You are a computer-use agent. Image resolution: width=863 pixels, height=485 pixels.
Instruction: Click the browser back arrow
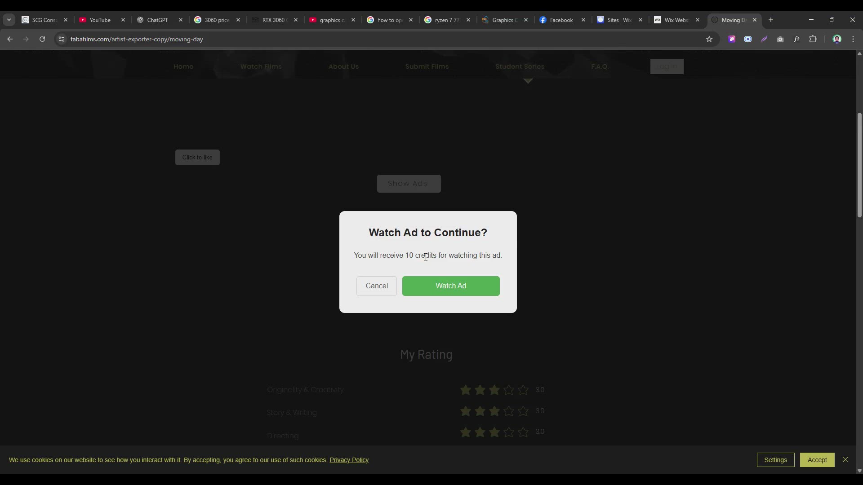pyautogui.click(x=10, y=39)
